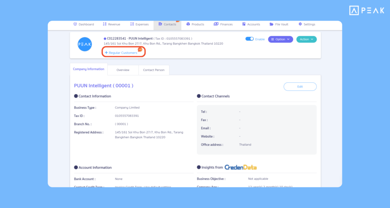This screenshot has height=208, width=390.
Task: Click the Products box icon
Action: 188,24
